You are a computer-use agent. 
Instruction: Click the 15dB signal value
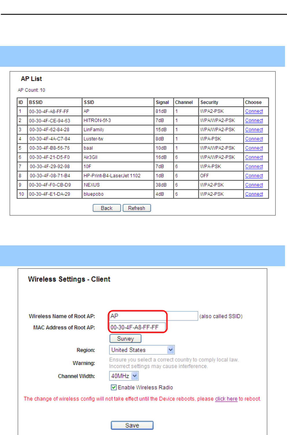click(161, 130)
